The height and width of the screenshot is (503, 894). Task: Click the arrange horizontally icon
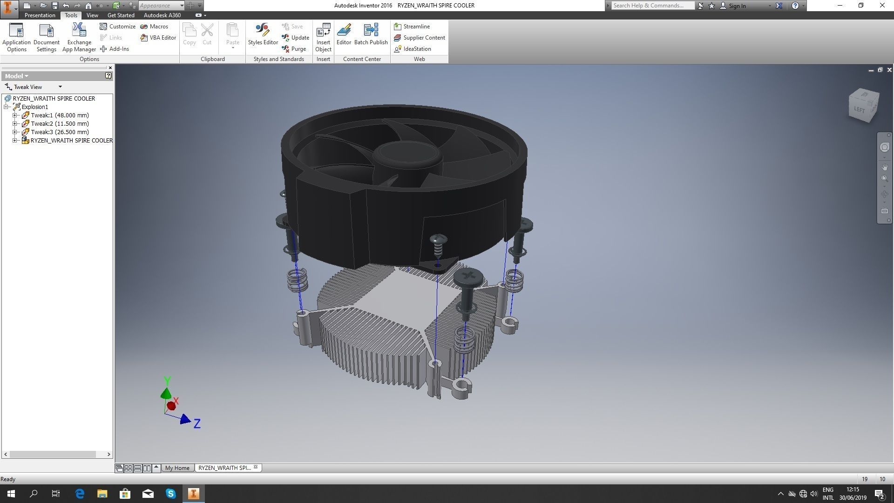click(138, 468)
